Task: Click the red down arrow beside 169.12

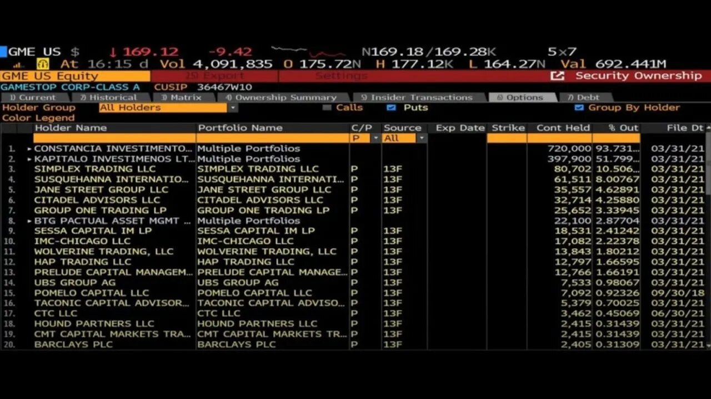Action: 113,52
